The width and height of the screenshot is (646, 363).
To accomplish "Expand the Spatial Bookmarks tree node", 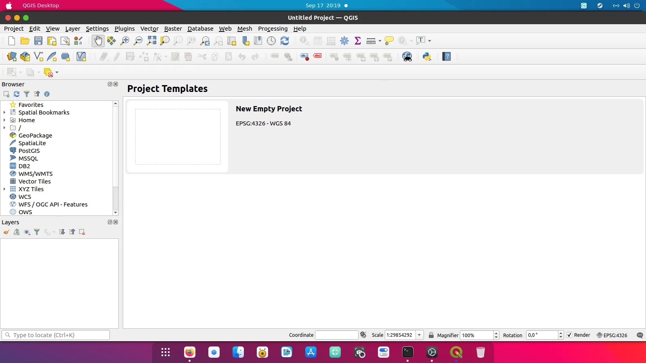I will (x=4, y=113).
